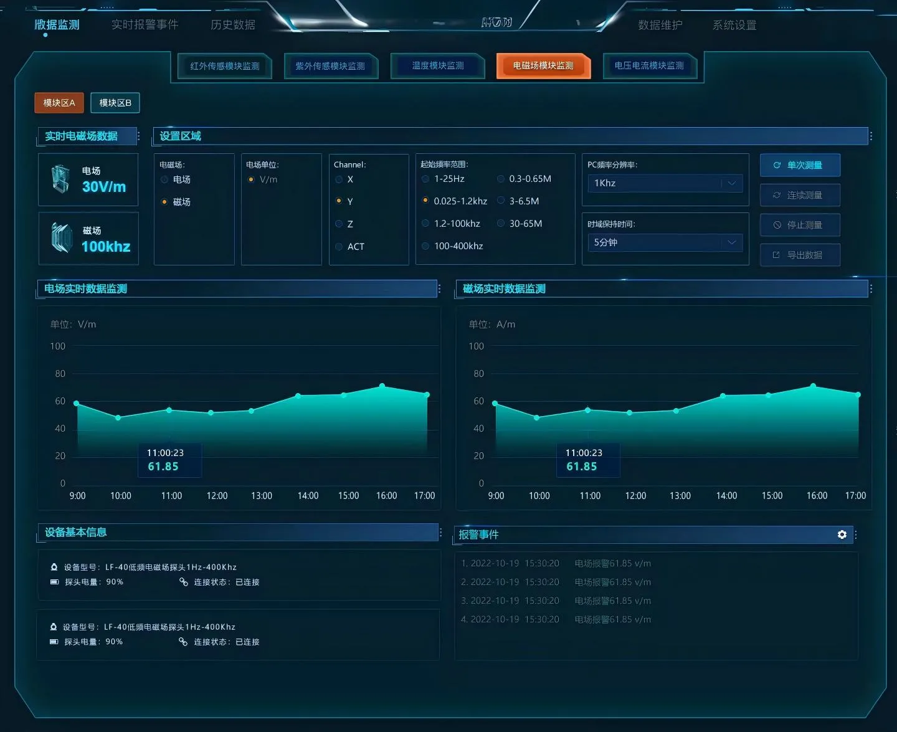Image resolution: width=897 pixels, height=732 pixels.
Task: Select 3-6.5M frequency range
Action: pos(501,201)
